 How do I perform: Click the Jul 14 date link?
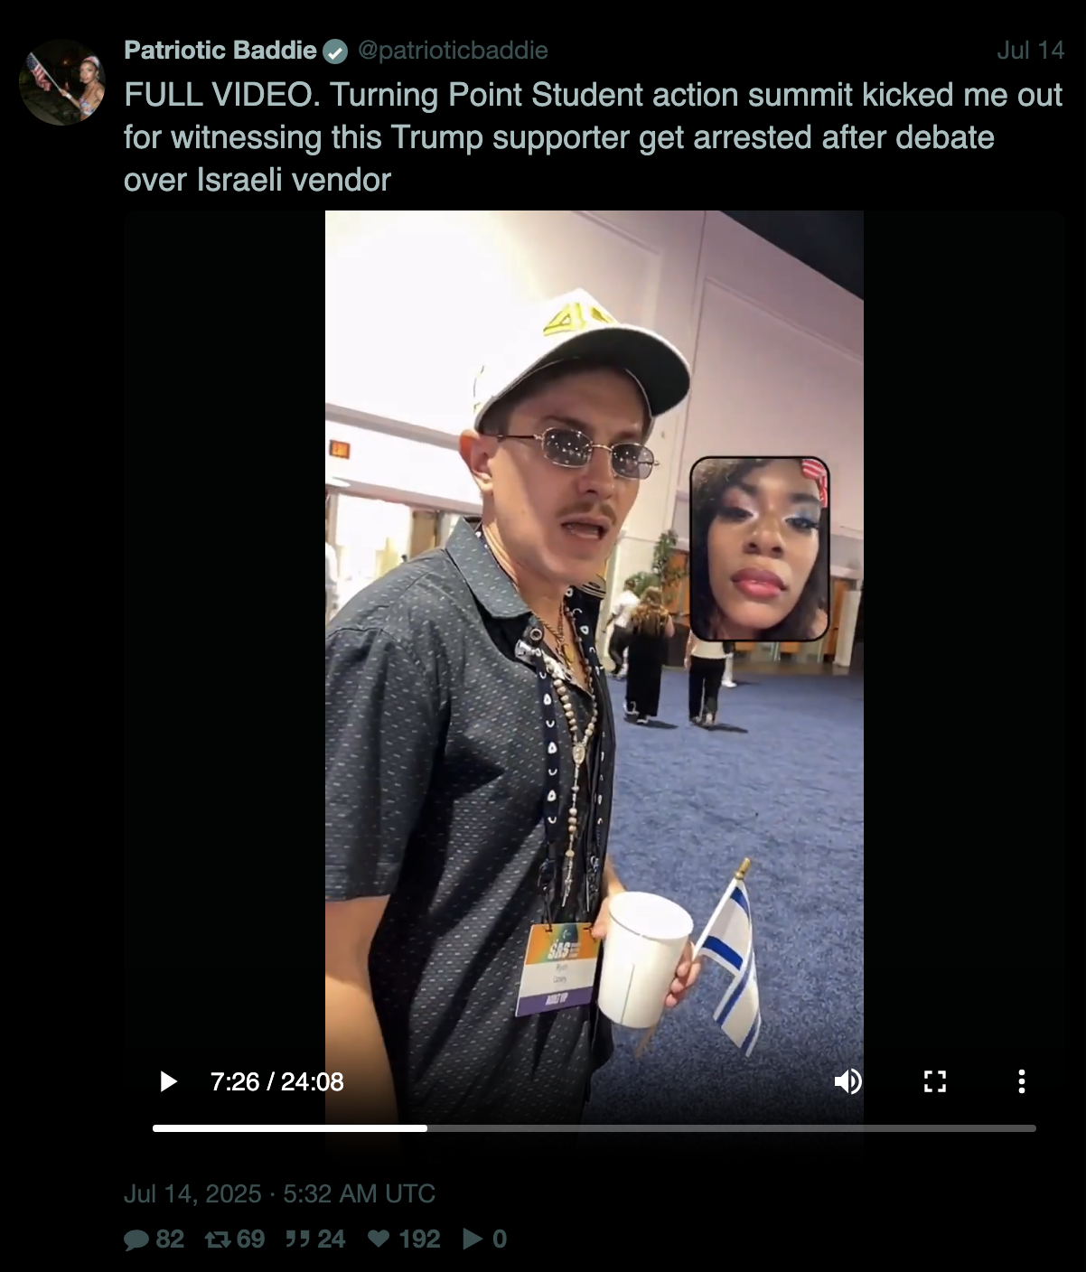1030,50
